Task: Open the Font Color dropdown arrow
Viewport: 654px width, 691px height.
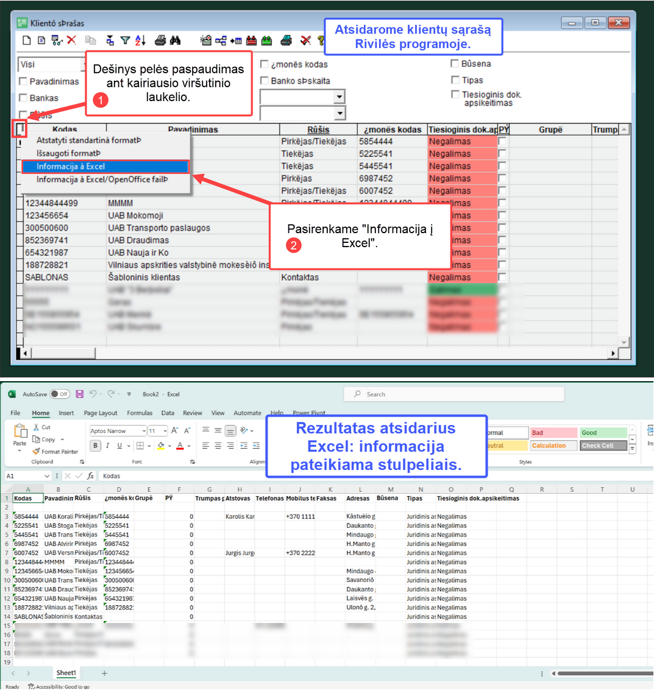Action: point(189,446)
